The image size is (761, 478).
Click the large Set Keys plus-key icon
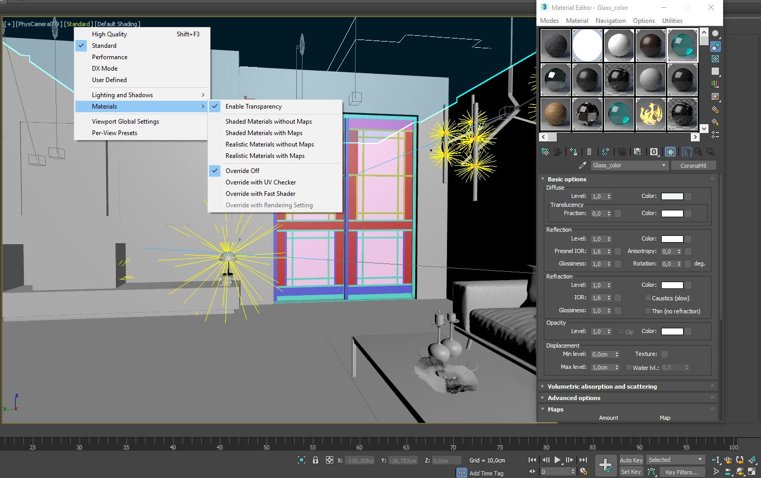click(x=605, y=465)
